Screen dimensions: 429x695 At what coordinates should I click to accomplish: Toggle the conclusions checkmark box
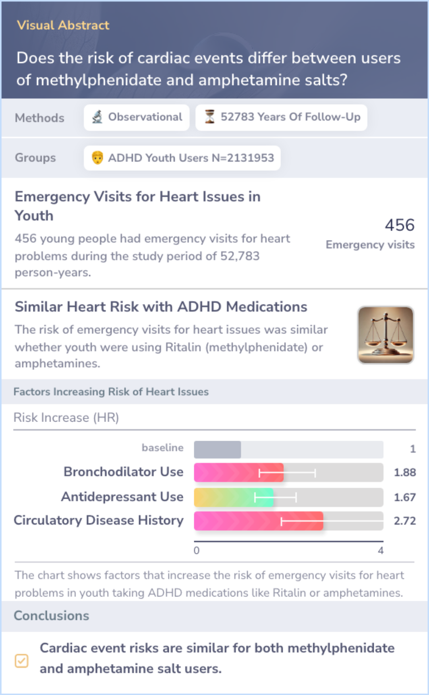pos(21,660)
